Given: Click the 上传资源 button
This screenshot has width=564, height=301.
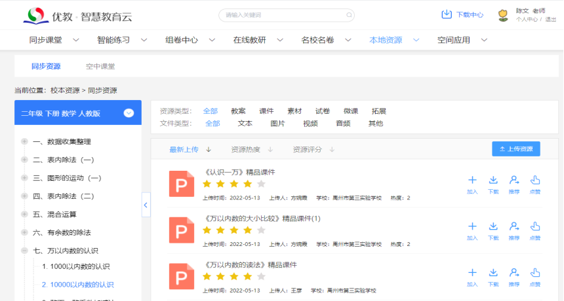Looking at the screenshot, I should pyautogui.click(x=515, y=149).
